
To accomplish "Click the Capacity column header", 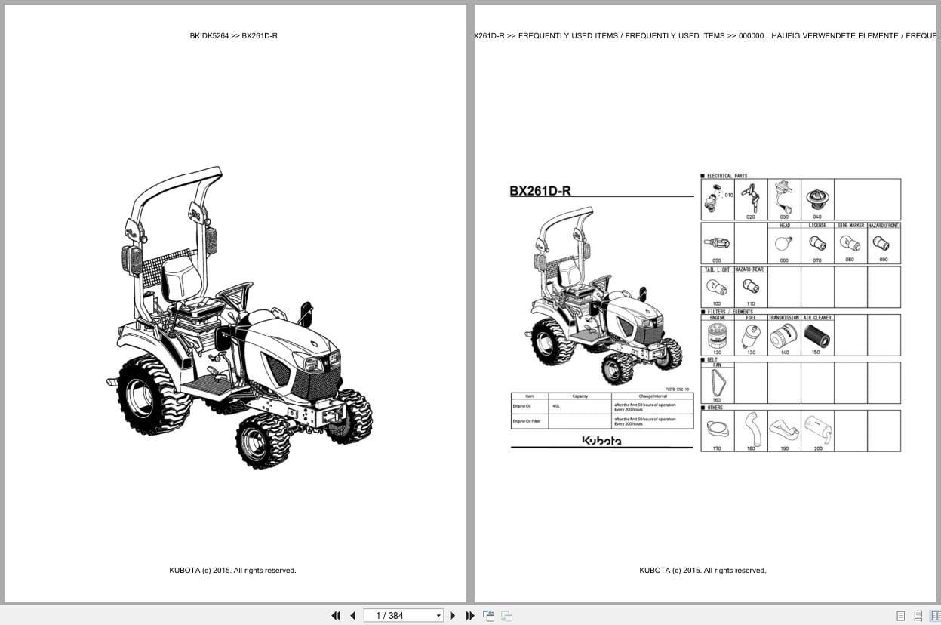I will pyautogui.click(x=580, y=396).
